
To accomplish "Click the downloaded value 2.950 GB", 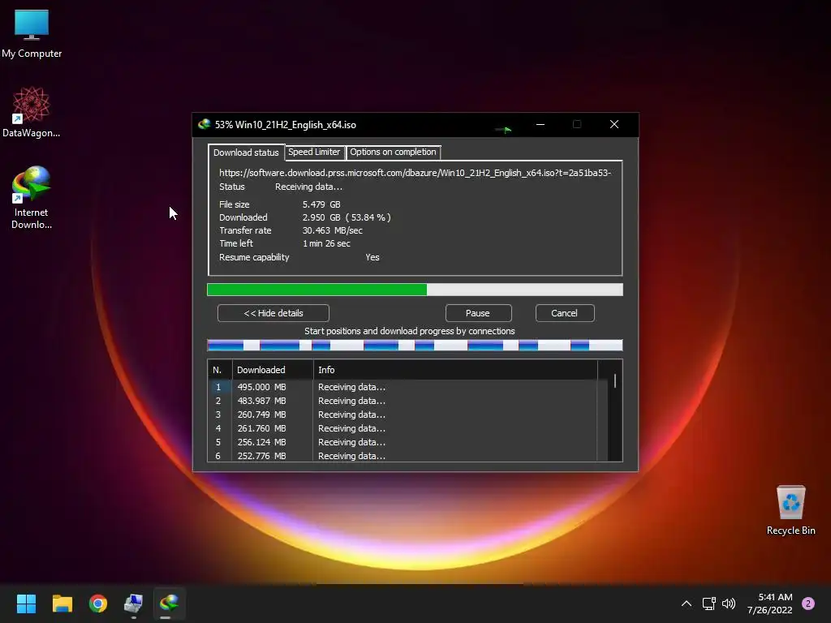I will 321,217.
